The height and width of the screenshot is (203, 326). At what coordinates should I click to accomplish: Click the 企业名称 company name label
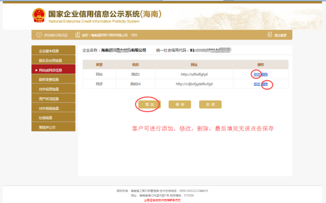[91, 50]
